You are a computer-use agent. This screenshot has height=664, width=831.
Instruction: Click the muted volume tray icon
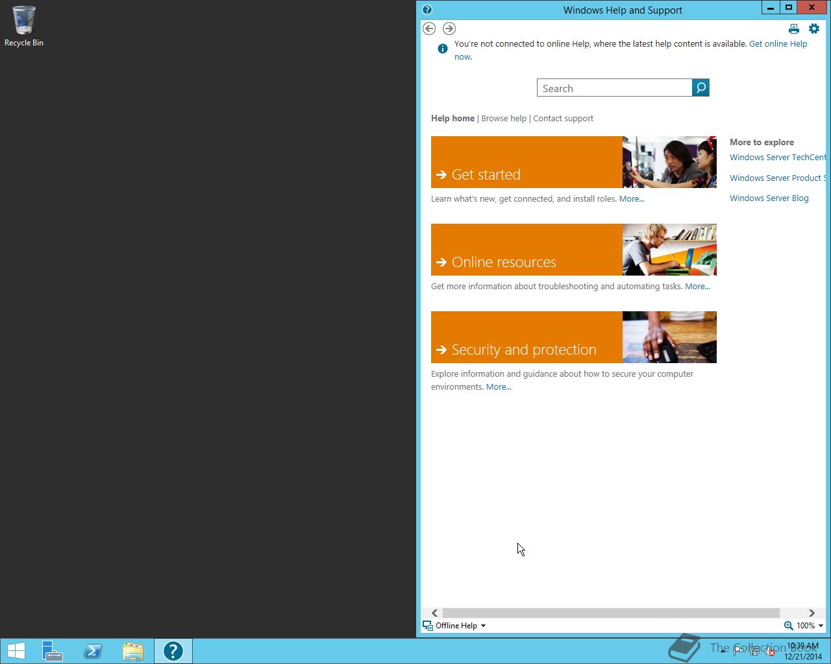tap(770, 652)
